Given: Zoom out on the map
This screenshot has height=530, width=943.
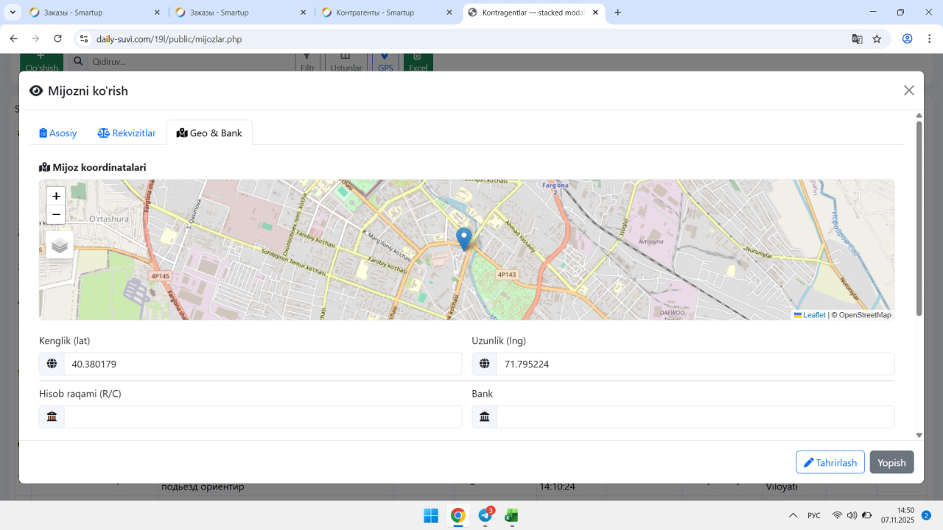Looking at the screenshot, I should [x=56, y=215].
